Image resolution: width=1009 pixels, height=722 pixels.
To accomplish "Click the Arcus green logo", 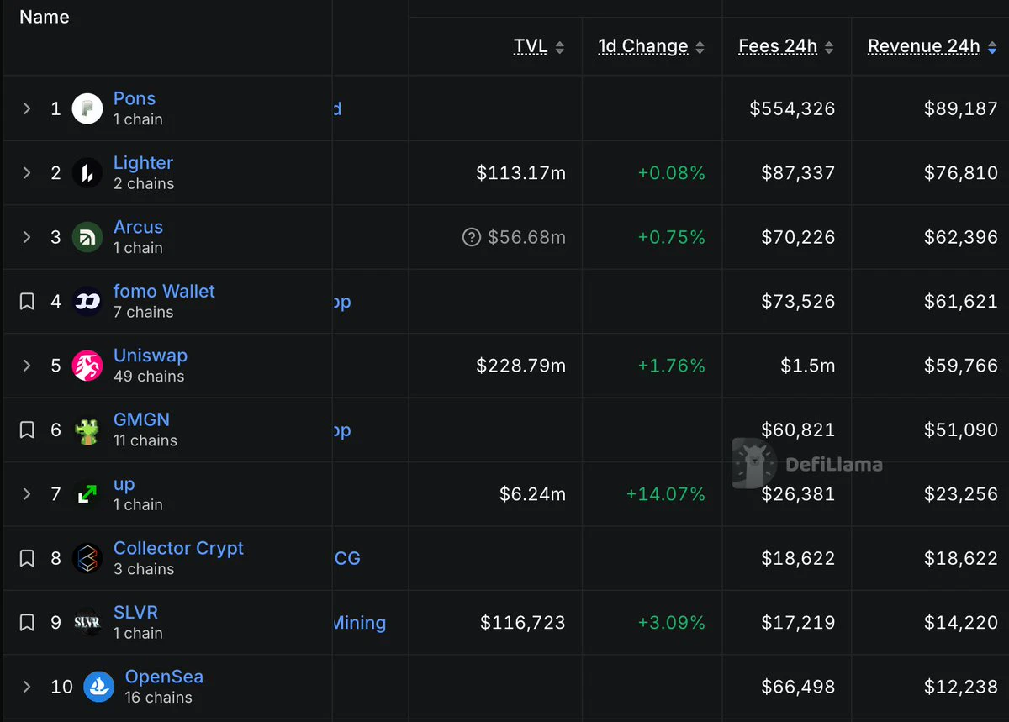I will [x=87, y=237].
